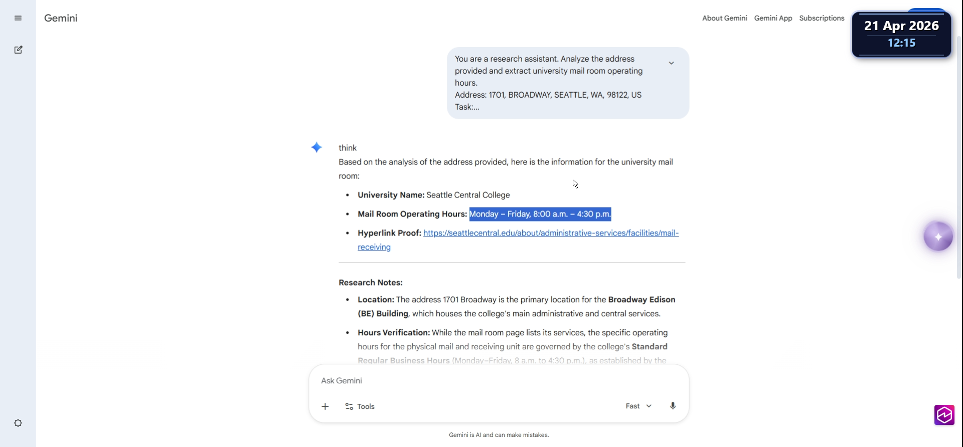Image resolution: width=963 pixels, height=447 pixels.
Task: Click the 'Mail Room Operating Hours:' label
Action: (x=412, y=214)
